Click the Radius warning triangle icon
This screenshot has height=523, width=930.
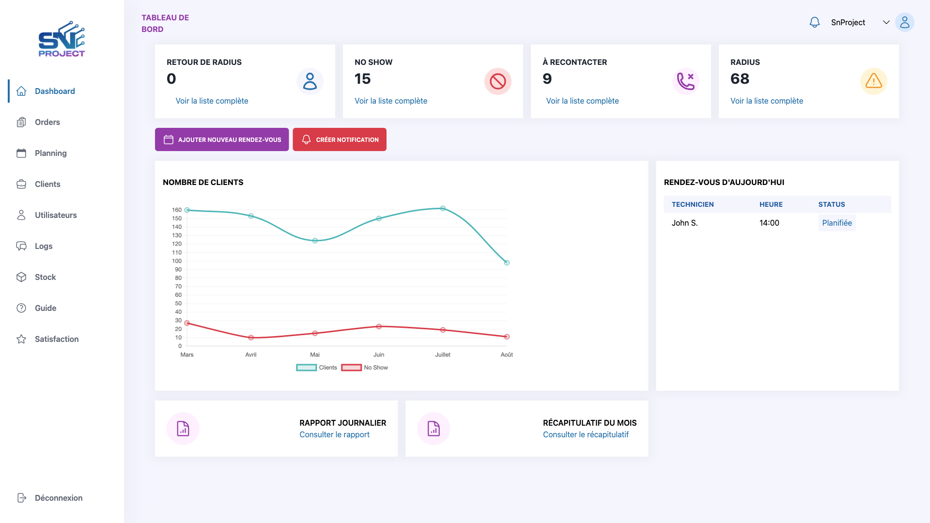coord(874,81)
